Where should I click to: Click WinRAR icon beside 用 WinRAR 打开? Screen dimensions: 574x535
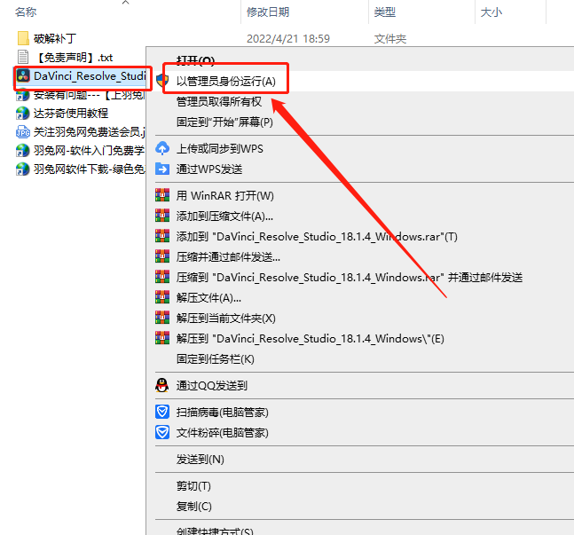pyautogui.click(x=162, y=195)
